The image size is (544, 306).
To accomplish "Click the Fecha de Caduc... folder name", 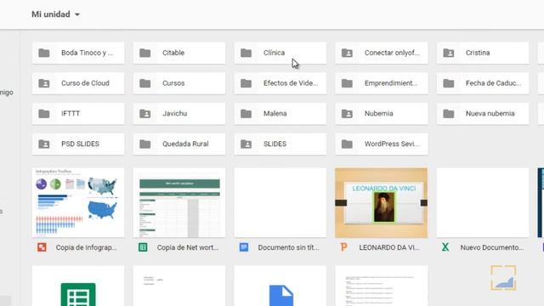I will click(x=493, y=83).
